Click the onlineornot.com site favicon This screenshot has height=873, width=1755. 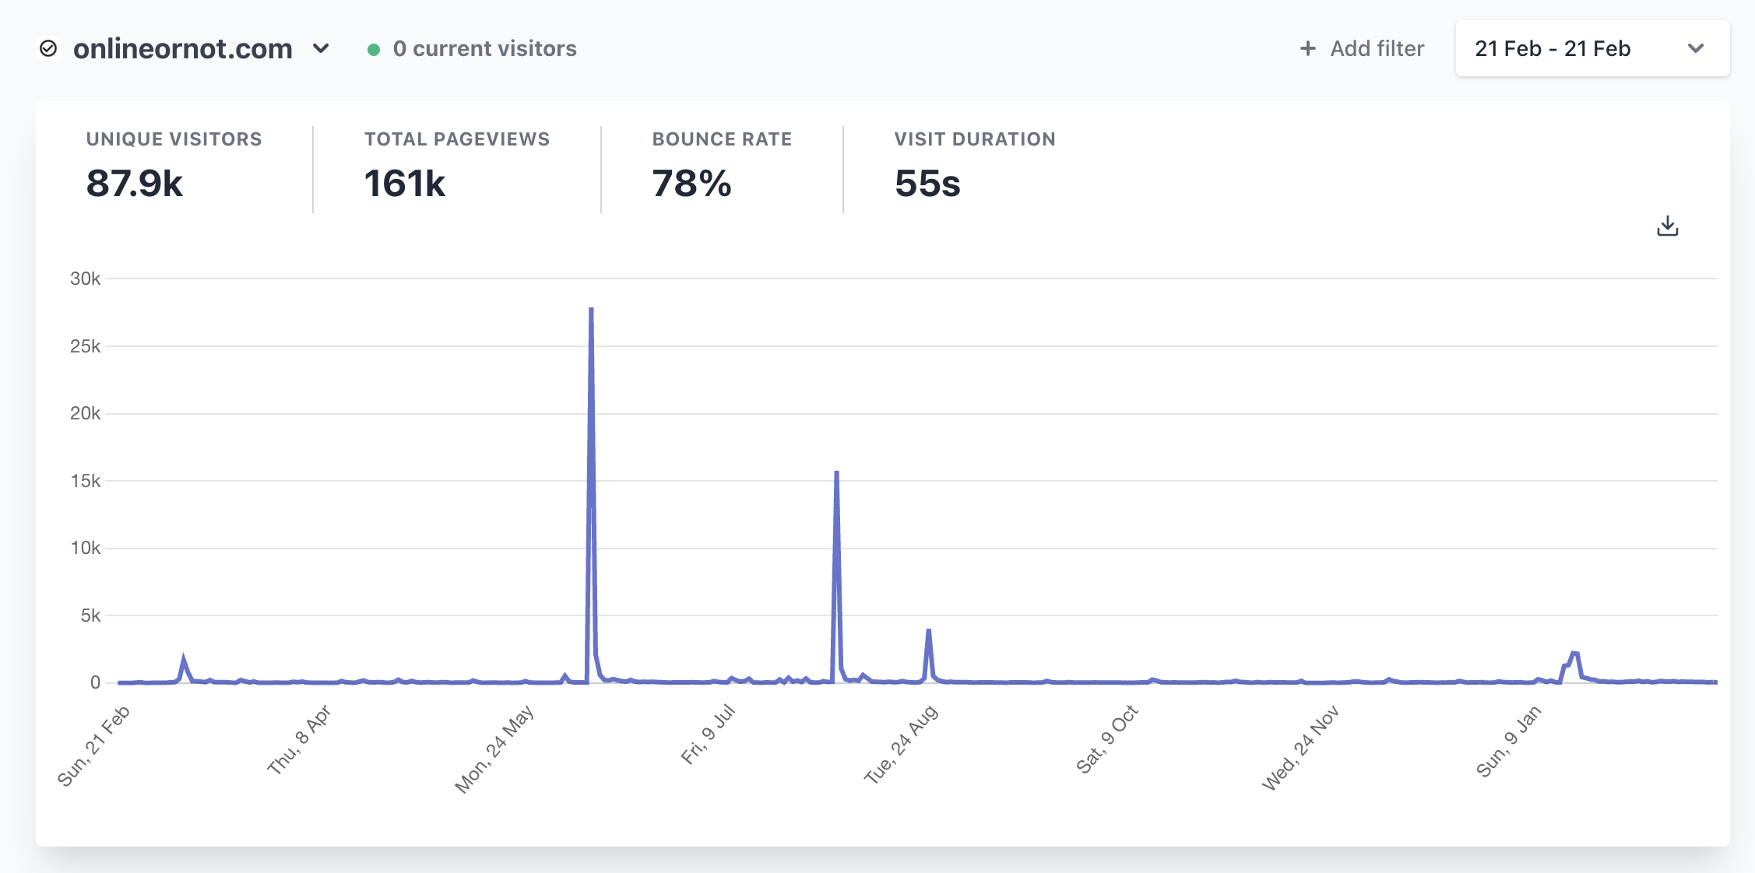(48, 49)
